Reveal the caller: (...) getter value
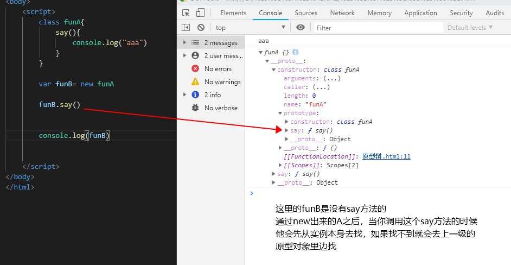511x265 pixels. (321, 87)
